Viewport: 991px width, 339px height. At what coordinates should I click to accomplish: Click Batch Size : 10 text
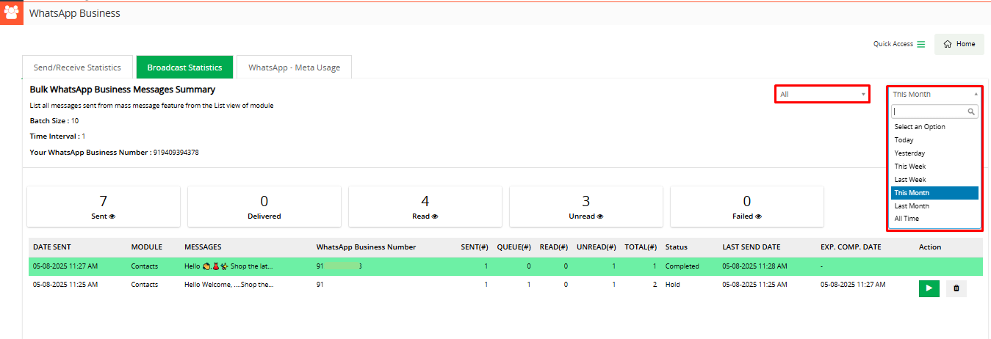point(54,120)
